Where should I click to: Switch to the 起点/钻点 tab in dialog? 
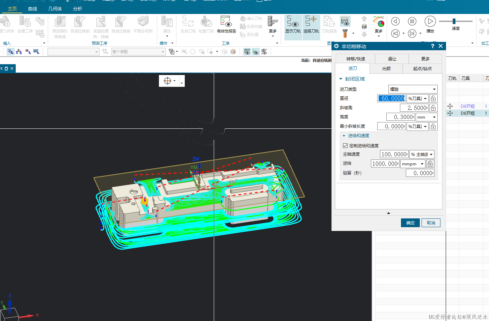point(422,68)
